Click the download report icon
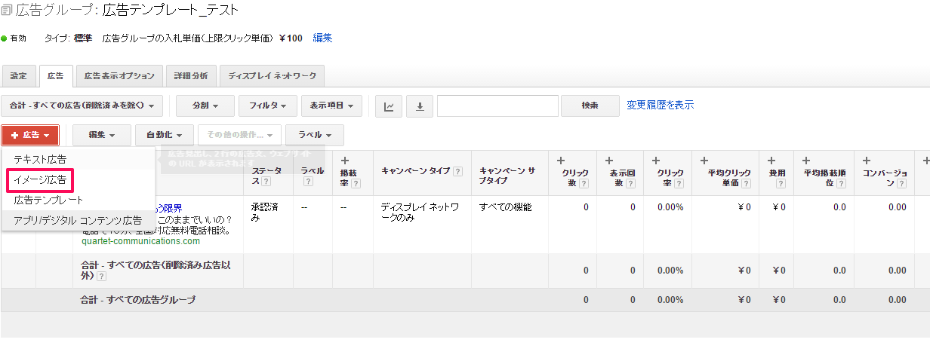 click(420, 106)
